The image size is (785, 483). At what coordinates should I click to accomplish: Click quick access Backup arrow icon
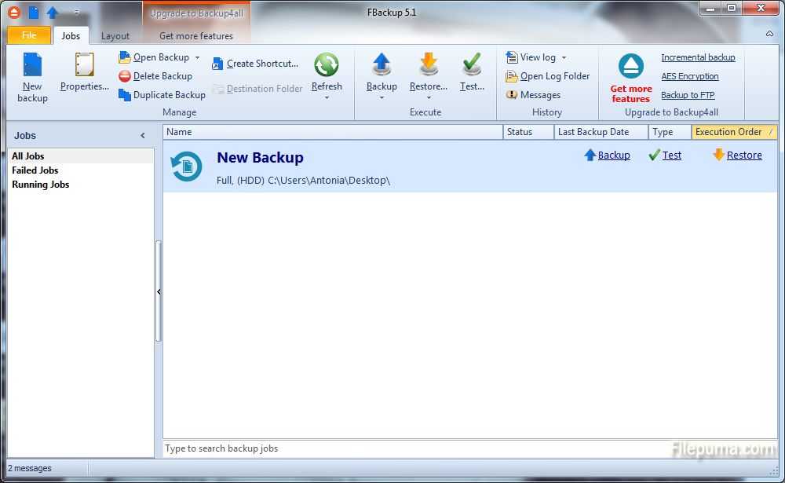[52, 13]
